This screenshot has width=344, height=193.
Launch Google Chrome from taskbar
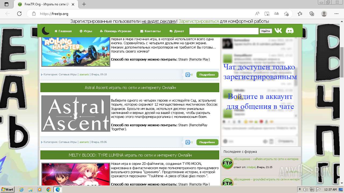48,190
